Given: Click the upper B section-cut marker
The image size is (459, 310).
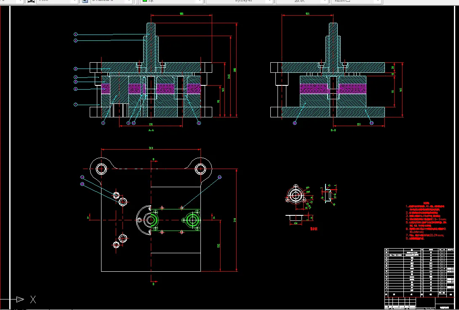Looking at the screenshot, I should [x=153, y=159].
